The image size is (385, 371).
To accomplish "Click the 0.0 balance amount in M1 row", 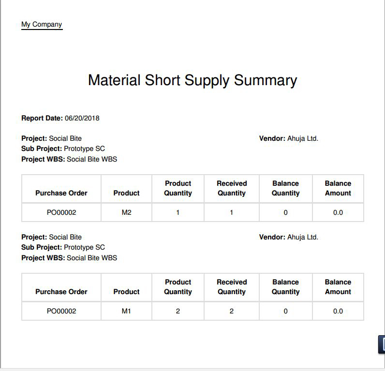I will tap(338, 311).
